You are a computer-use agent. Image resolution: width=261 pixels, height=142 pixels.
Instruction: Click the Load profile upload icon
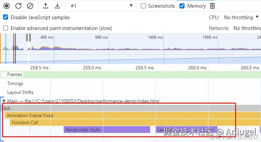click(46, 6)
